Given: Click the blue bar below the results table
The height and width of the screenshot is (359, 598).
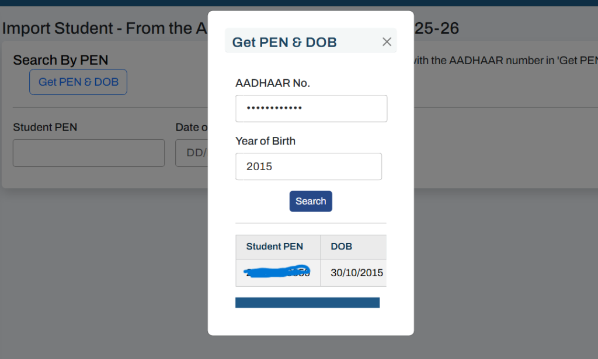Looking at the screenshot, I should (307, 302).
